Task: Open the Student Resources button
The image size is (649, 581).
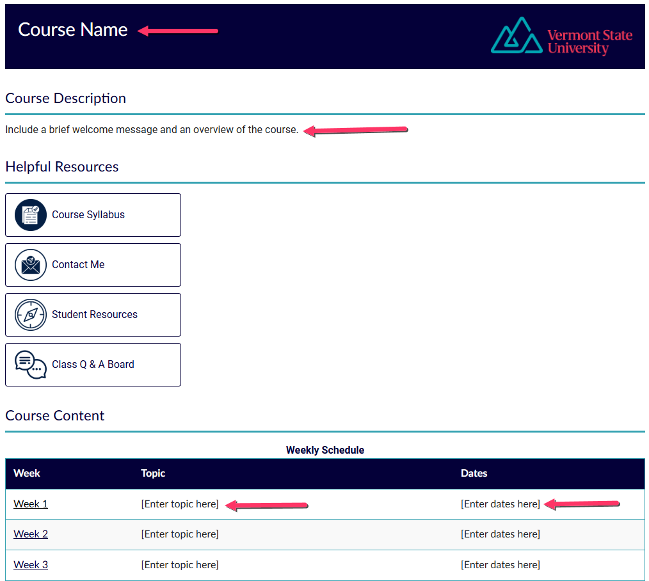Action: (x=93, y=315)
